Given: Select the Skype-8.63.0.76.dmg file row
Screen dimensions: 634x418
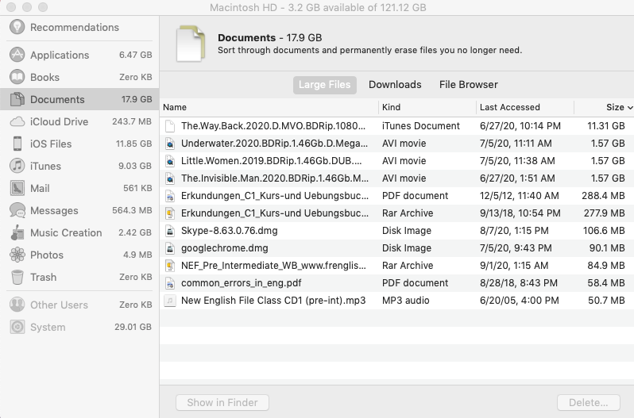Looking at the screenshot, I should [396, 231].
